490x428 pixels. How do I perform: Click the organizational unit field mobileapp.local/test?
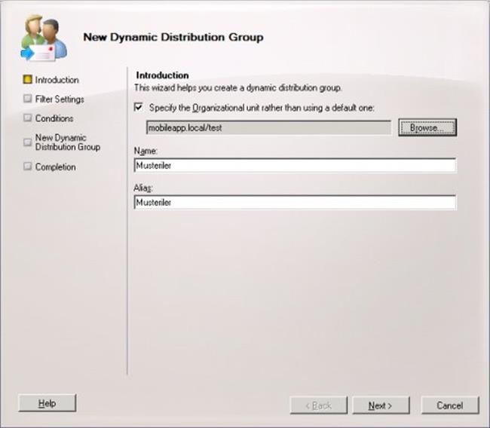click(268, 127)
